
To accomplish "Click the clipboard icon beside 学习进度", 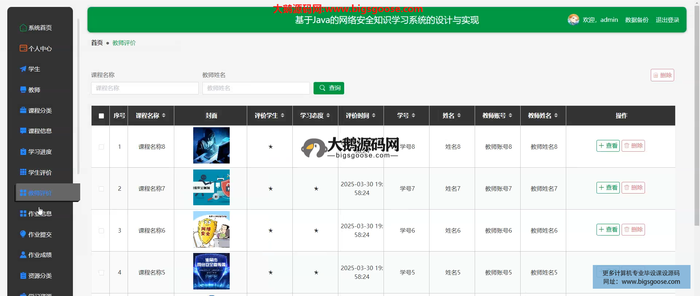I will 23,152.
